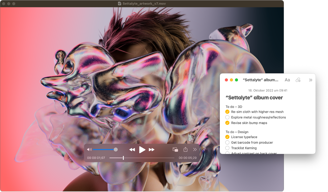This screenshot has height=192, width=328.
Task: Select the note timestamp 18. Oktober 2022
Action: (x=268, y=90)
